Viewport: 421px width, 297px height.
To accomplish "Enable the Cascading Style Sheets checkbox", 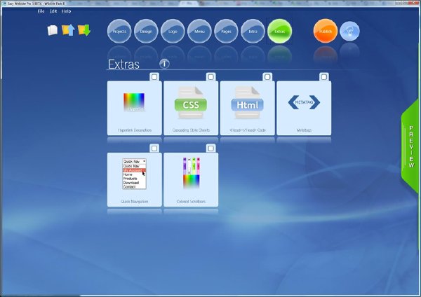I will (x=210, y=77).
